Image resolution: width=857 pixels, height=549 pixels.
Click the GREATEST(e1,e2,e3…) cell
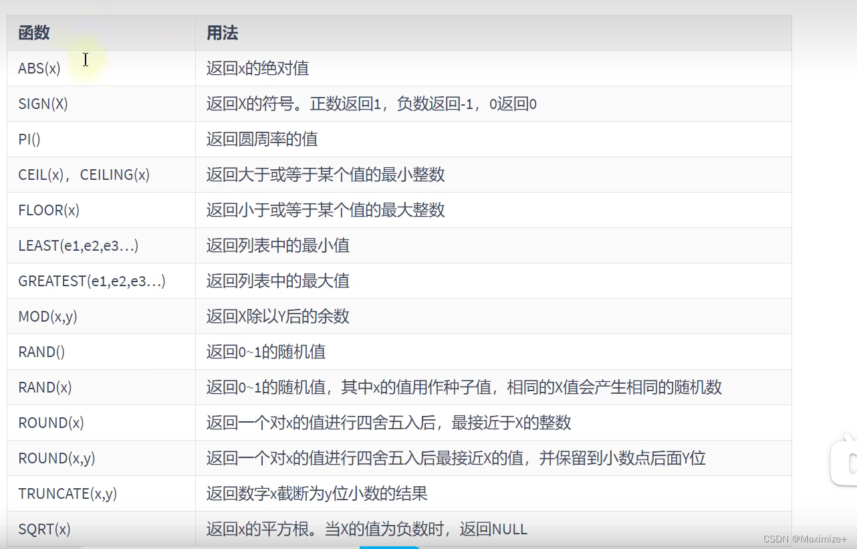pos(101,281)
